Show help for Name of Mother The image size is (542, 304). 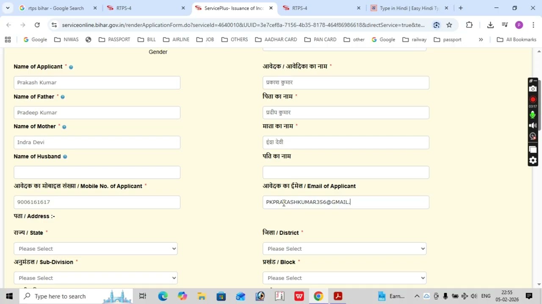64,127
